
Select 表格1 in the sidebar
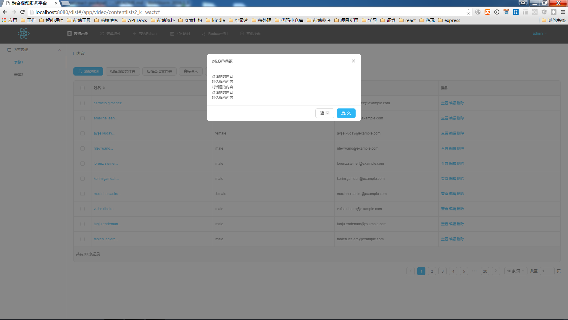point(19,62)
